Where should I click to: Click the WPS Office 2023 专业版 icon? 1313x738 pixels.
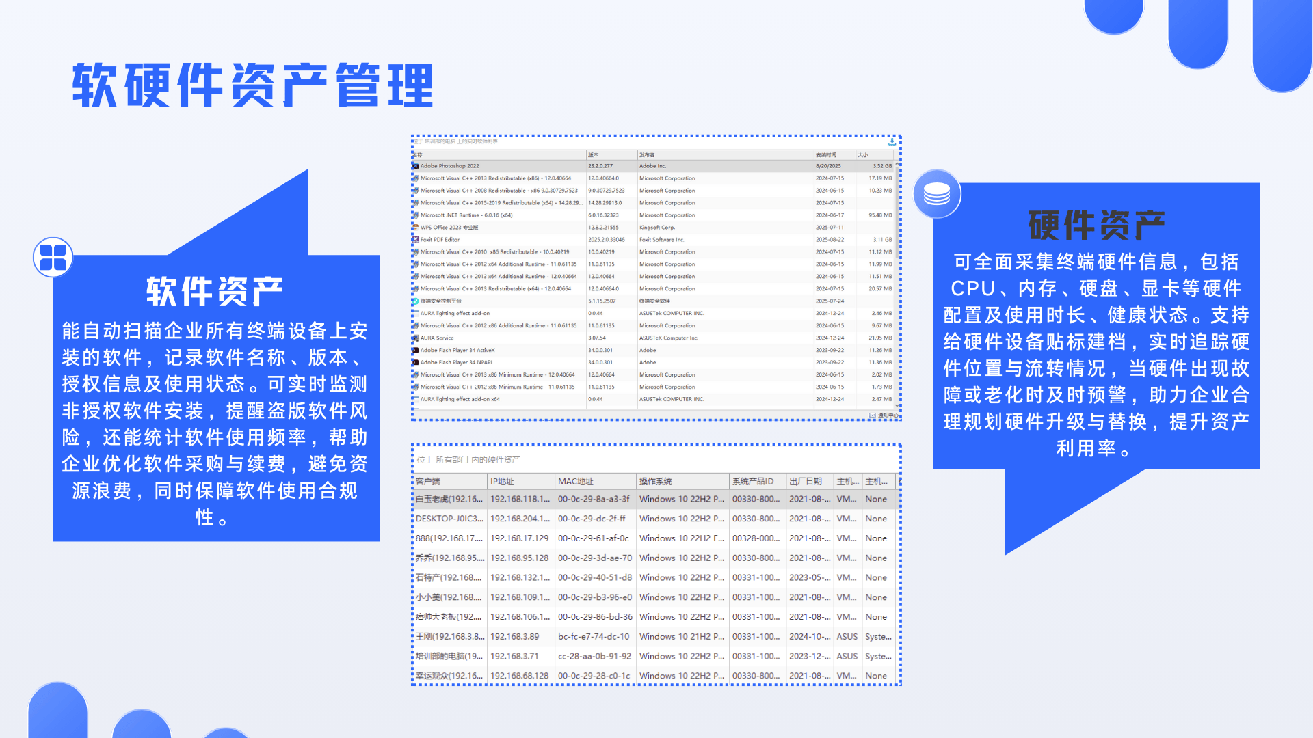pos(415,228)
